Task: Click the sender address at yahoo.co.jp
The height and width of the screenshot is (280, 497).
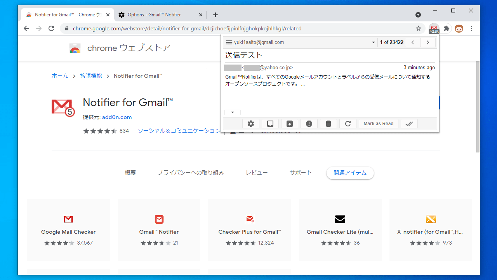Action: coord(268,68)
